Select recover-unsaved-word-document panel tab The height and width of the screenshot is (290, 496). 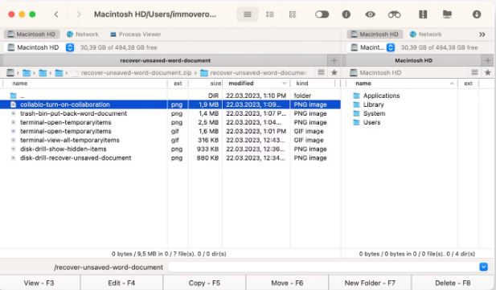[x=165, y=60]
